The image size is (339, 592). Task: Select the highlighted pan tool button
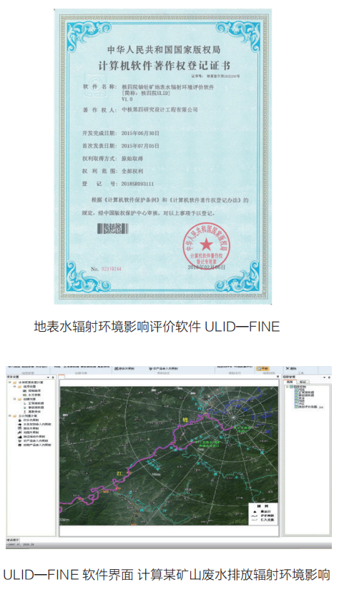click(x=262, y=368)
